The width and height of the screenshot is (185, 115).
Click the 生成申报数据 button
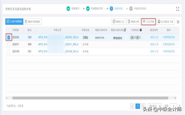click(x=14, y=22)
